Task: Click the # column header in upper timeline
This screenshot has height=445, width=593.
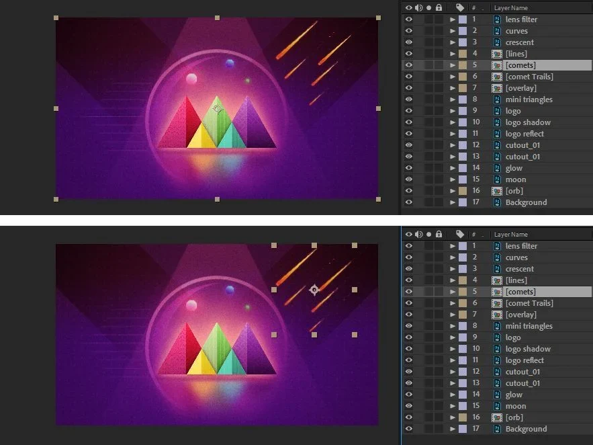Action: (473, 7)
